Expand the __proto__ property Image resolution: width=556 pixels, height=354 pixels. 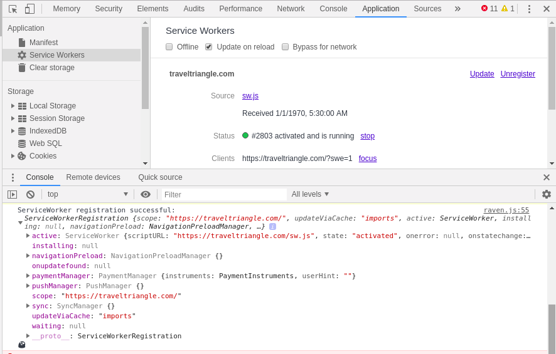pos(28,336)
